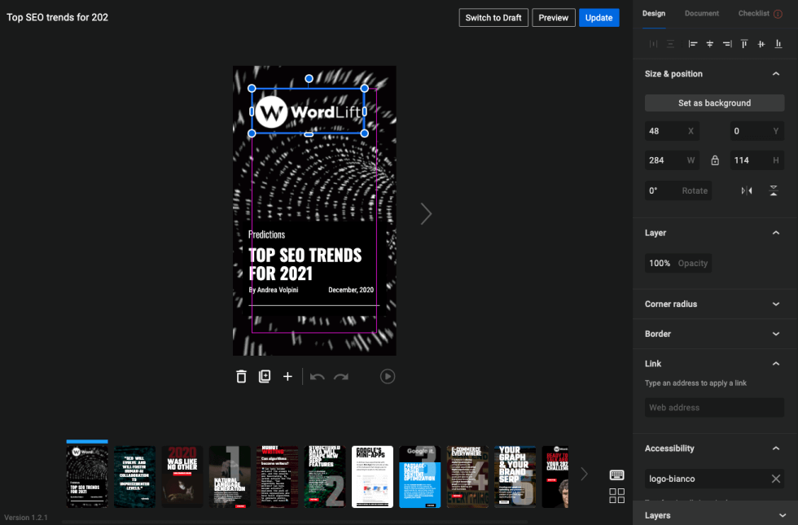Open the 'E-Commerce Everywhere' page thumbnail
Viewport: 798px width, 525px height.
(467, 477)
